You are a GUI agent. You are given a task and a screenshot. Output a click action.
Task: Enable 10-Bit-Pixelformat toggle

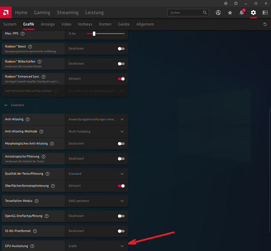(121, 231)
